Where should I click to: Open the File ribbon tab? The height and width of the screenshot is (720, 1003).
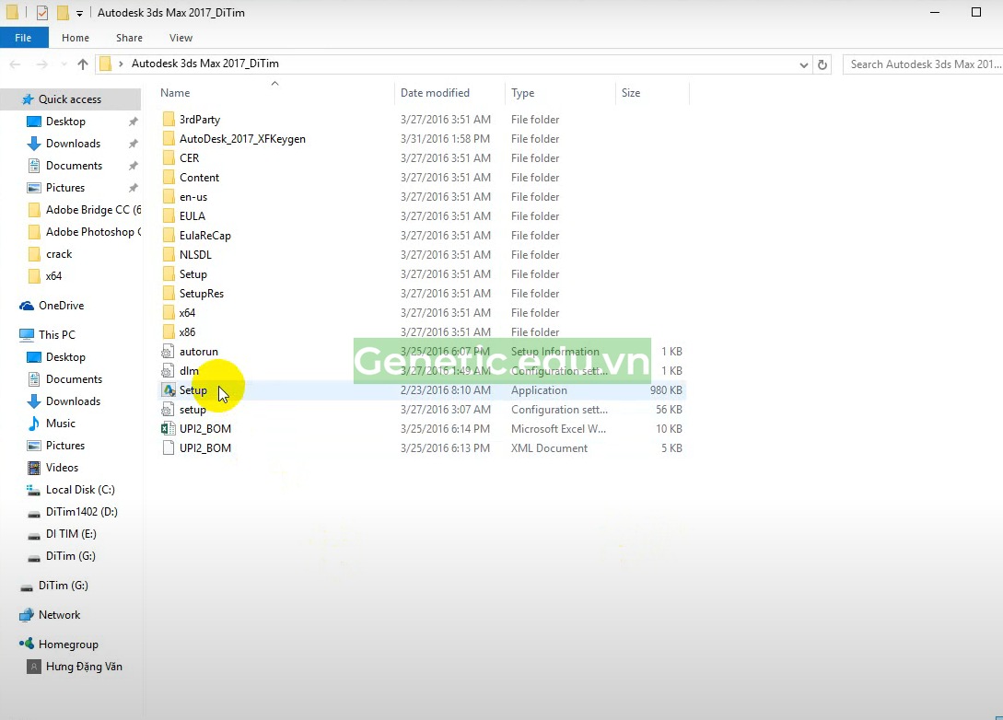[x=24, y=38]
